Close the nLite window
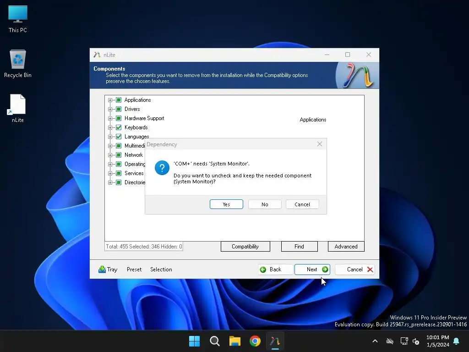 point(369,55)
